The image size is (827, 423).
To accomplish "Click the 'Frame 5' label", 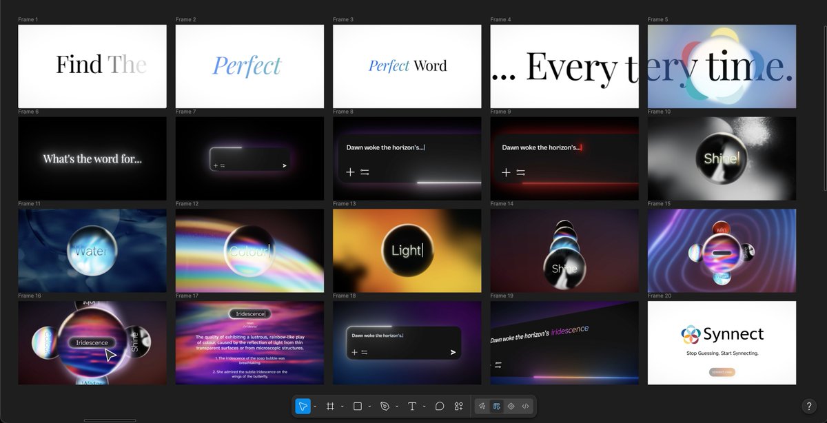I will 657,19.
